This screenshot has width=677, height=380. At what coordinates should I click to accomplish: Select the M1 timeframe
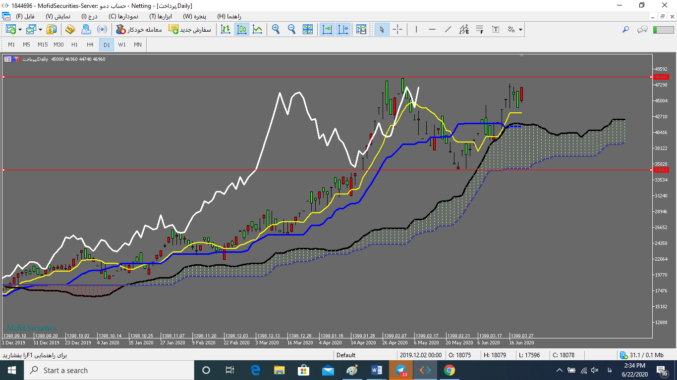click(x=11, y=45)
